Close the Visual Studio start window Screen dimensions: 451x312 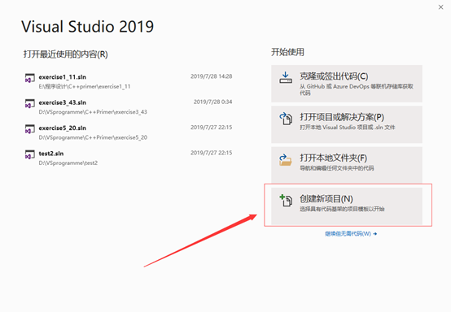[440, 7]
